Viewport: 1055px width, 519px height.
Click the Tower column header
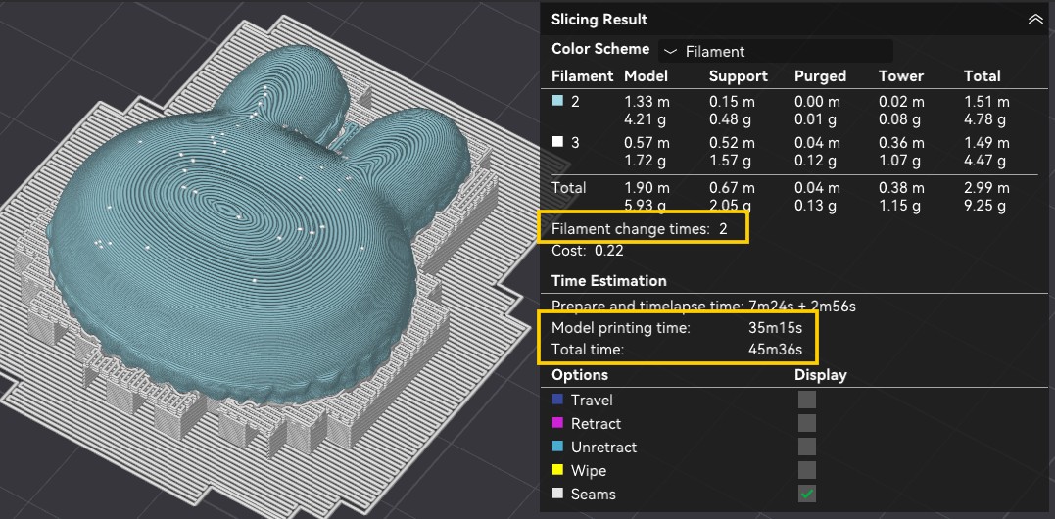coord(901,76)
